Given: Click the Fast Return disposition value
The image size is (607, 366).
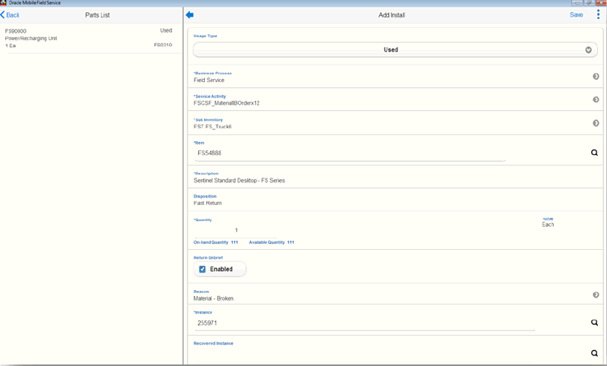Looking at the screenshot, I should pyautogui.click(x=207, y=203).
